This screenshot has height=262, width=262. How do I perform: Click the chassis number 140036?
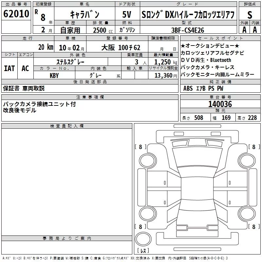click(220, 104)
